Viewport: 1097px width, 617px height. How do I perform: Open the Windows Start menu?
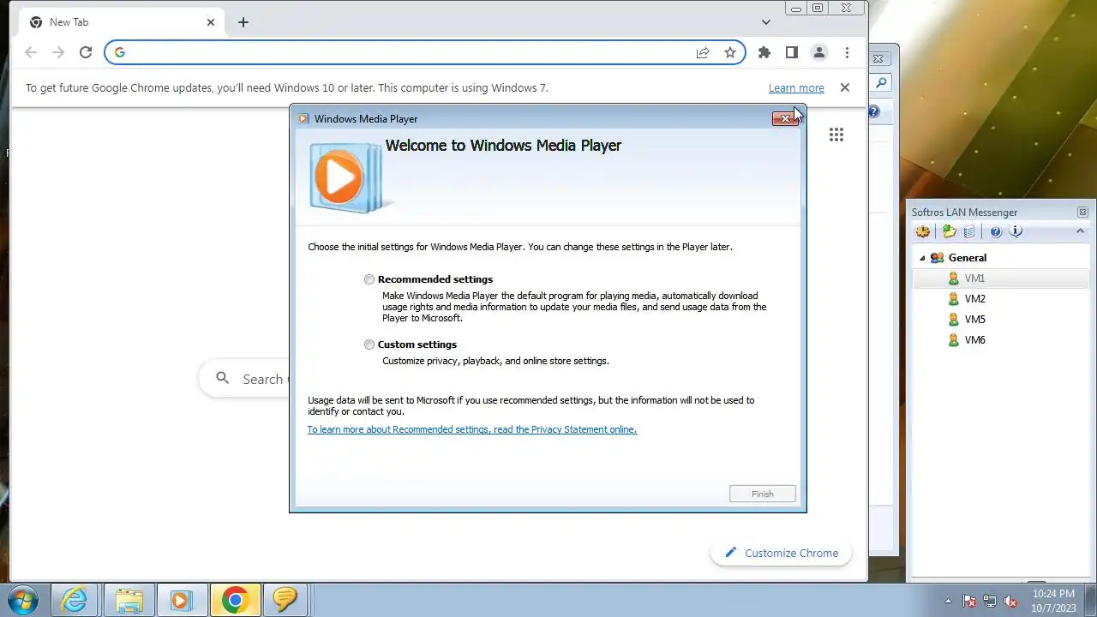[x=23, y=600]
